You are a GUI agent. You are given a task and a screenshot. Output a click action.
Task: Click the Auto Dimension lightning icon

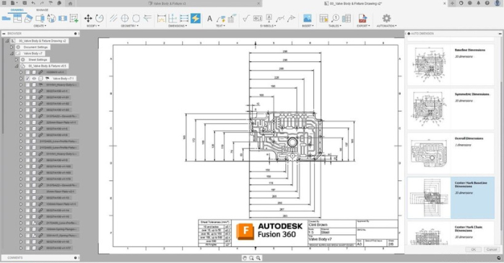[x=196, y=18]
